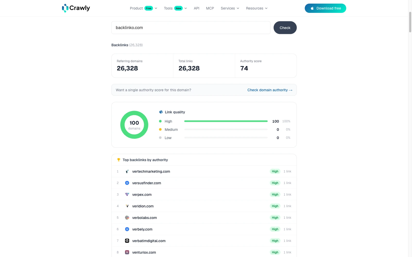The width and height of the screenshot is (412, 257).
Task: Click the High badge for vertechmarketing.com
Action: click(x=275, y=171)
